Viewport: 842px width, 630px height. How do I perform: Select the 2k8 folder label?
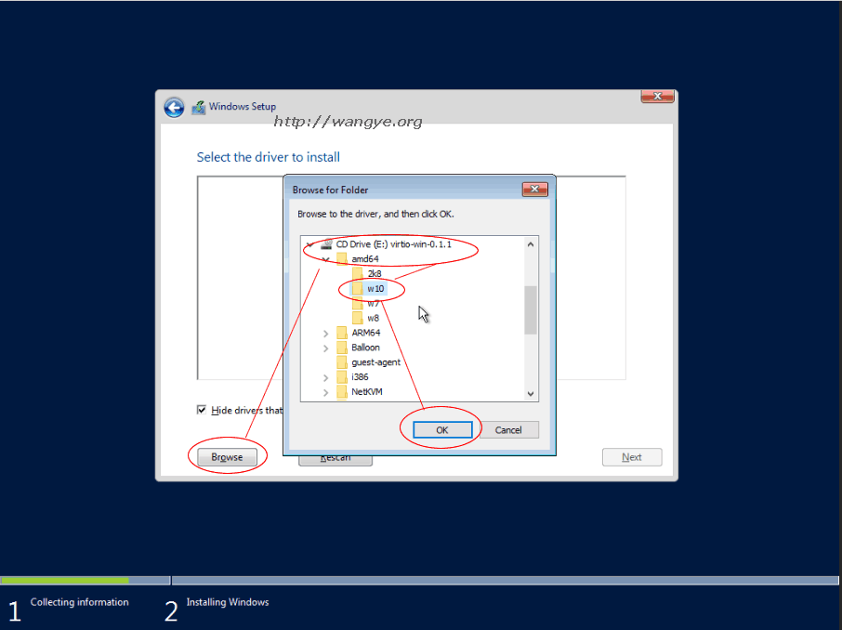click(375, 274)
